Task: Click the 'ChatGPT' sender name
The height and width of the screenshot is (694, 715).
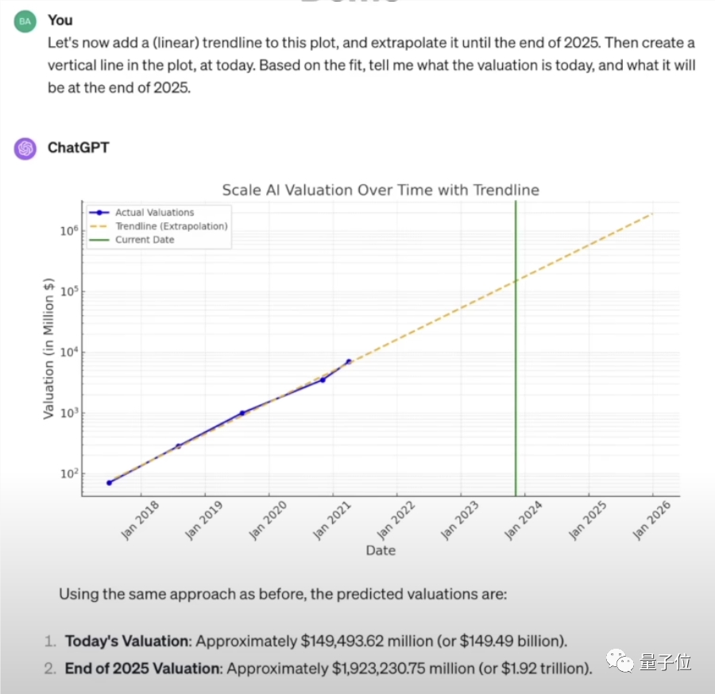Action: [78, 148]
